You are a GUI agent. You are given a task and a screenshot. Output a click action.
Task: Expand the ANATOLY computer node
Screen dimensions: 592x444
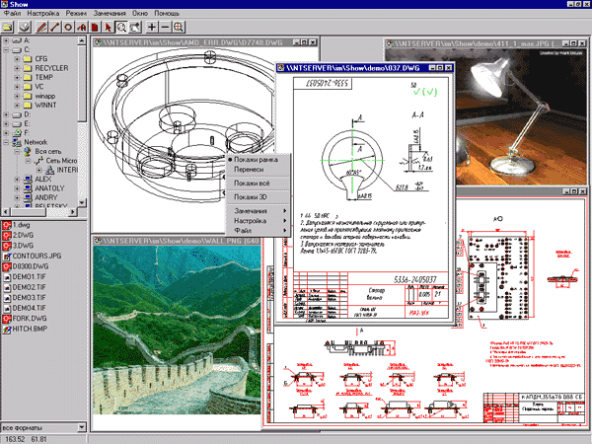[x=17, y=188]
